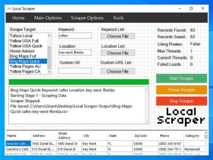Click the Local Scraper title bar icon

[9, 8]
